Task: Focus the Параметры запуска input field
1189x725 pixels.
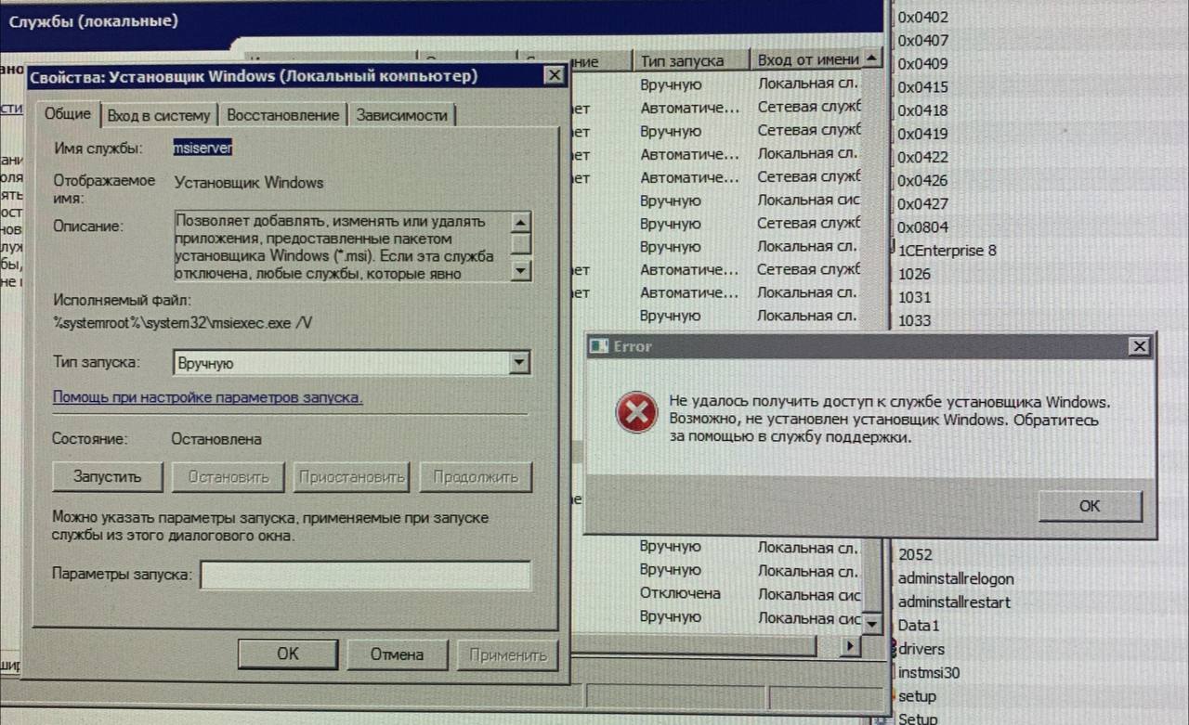Action: point(366,575)
